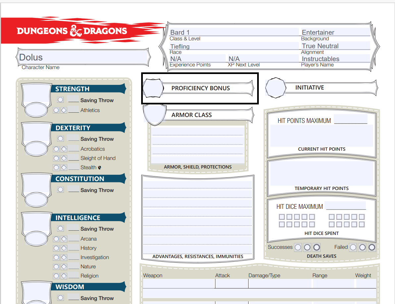Click the Dexterity ability score box
The height and width of the screenshot is (304, 395).
click(36, 133)
